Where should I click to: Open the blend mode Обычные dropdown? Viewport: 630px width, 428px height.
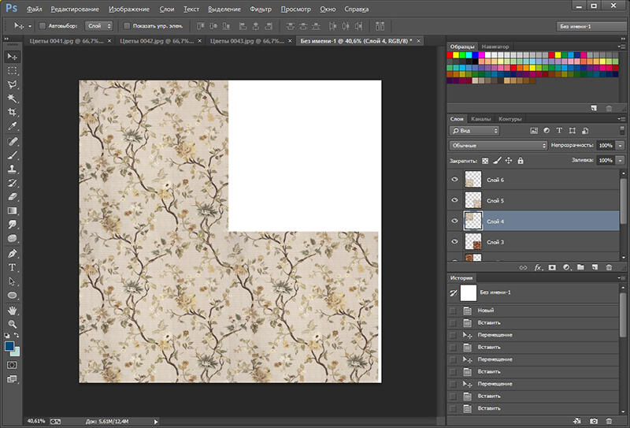tap(498, 146)
